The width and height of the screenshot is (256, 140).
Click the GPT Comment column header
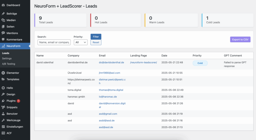point(233,56)
